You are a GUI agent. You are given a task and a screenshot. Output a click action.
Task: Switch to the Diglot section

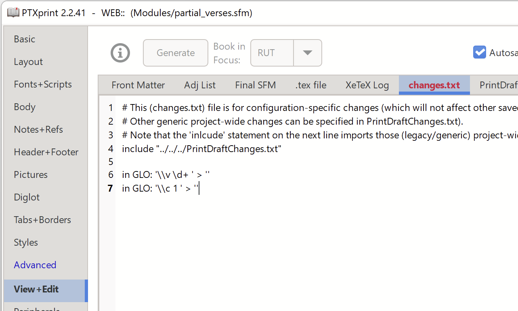coord(27,197)
